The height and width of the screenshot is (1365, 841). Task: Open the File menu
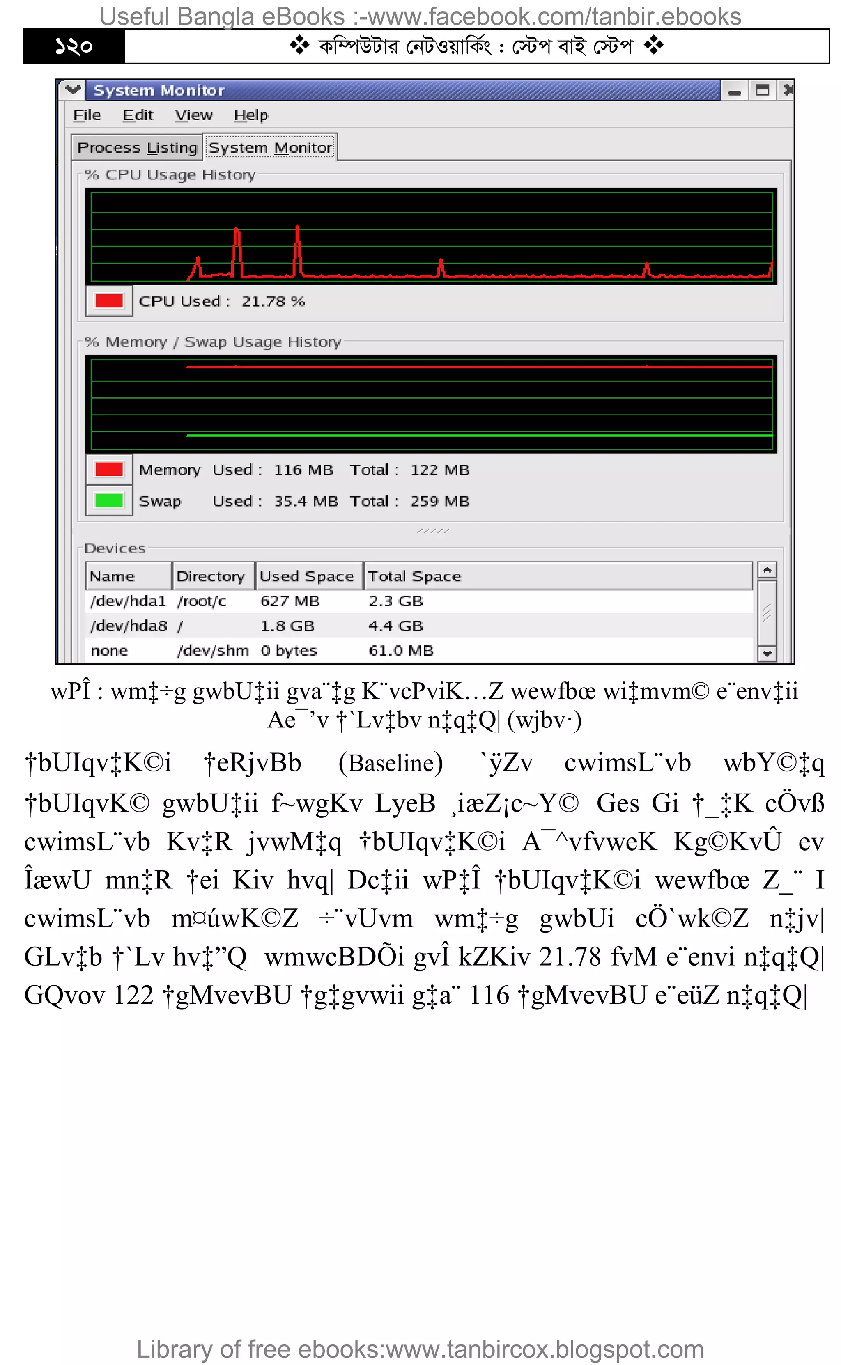point(87,115)
